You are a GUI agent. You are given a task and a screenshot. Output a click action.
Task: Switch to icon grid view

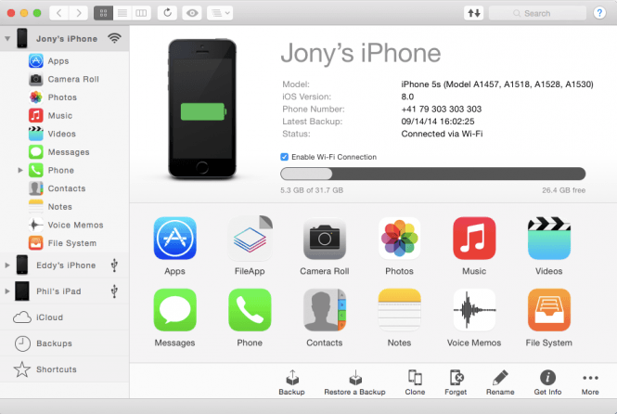[104, 13]
